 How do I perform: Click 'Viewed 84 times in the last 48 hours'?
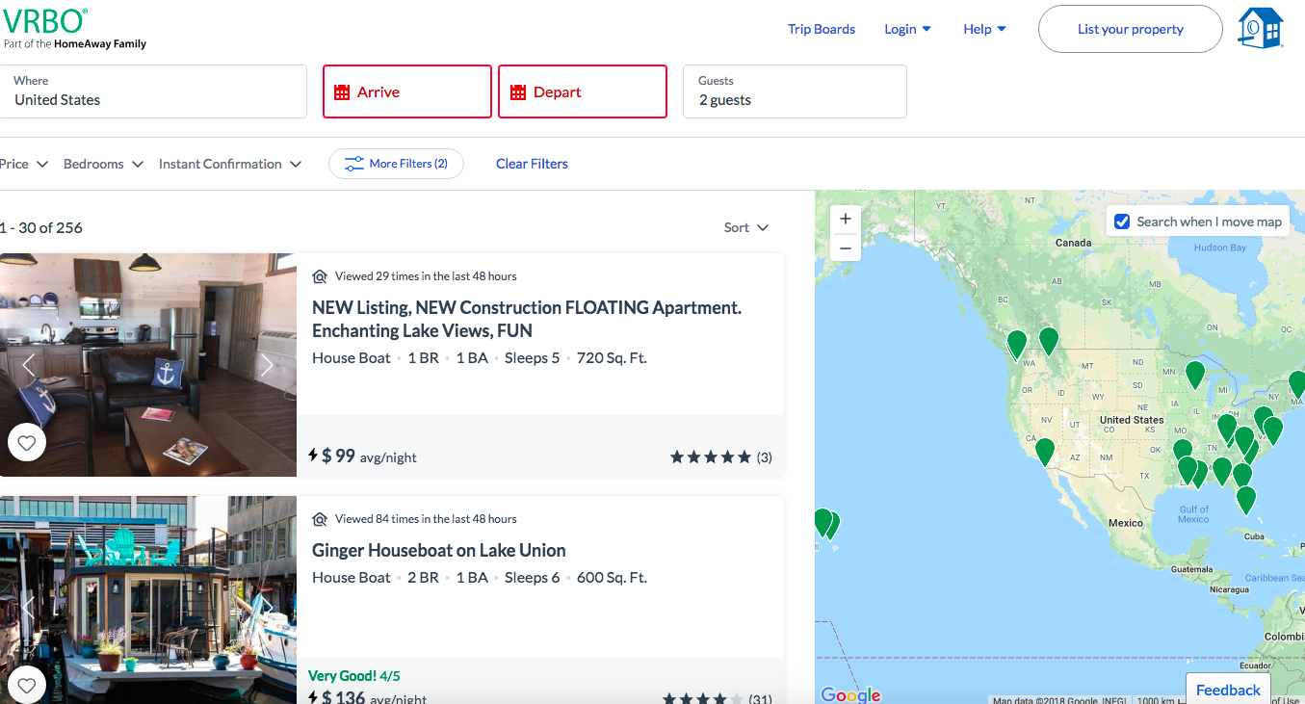point(426,519)
